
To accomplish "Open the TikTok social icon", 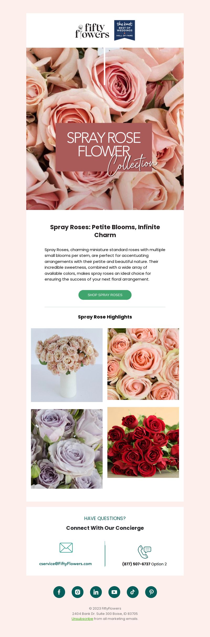I will (x=133, y=592).
